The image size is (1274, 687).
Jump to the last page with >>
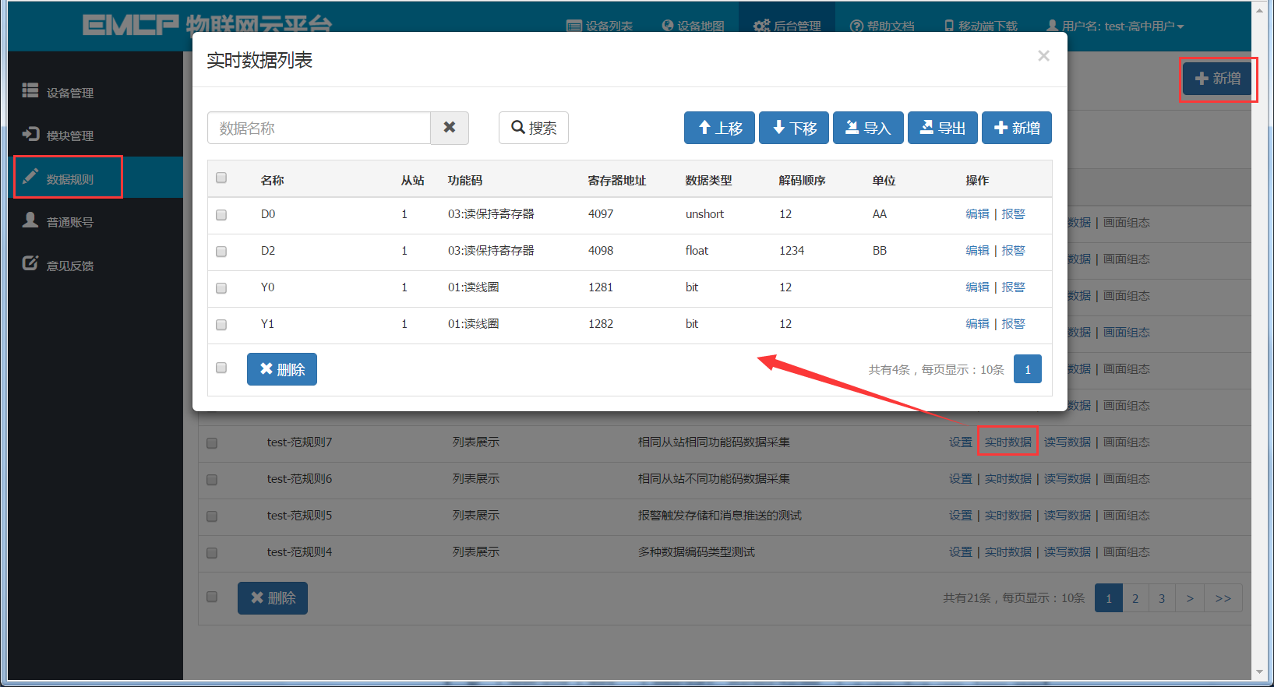[x=1223, y=598]
